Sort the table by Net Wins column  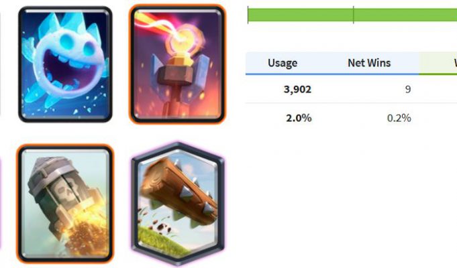369,63
